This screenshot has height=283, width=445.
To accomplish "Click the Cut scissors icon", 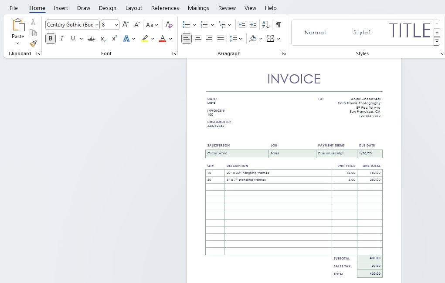I will pos(33,21).
